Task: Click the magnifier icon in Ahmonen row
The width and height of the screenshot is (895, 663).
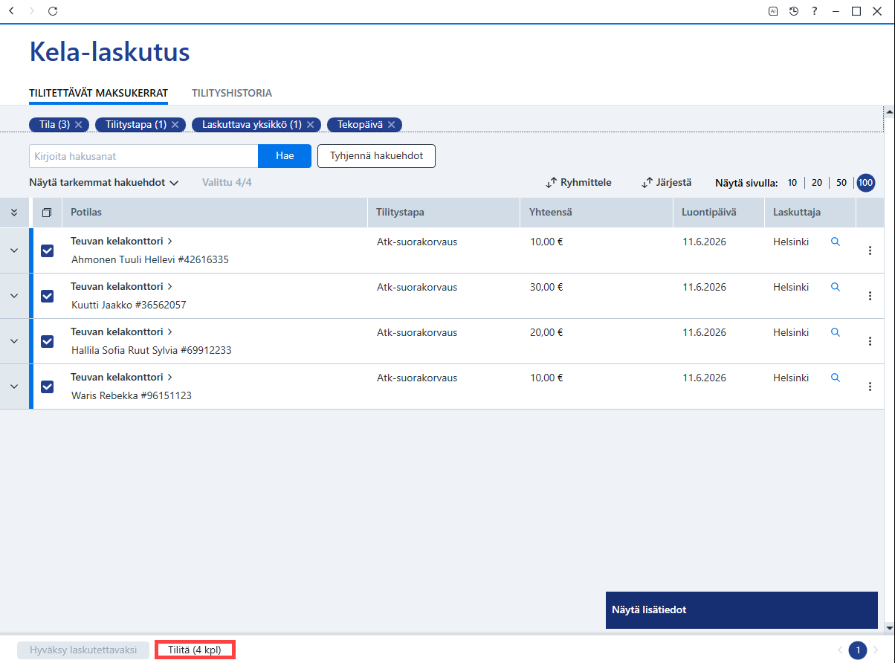Action: (835, 242)
